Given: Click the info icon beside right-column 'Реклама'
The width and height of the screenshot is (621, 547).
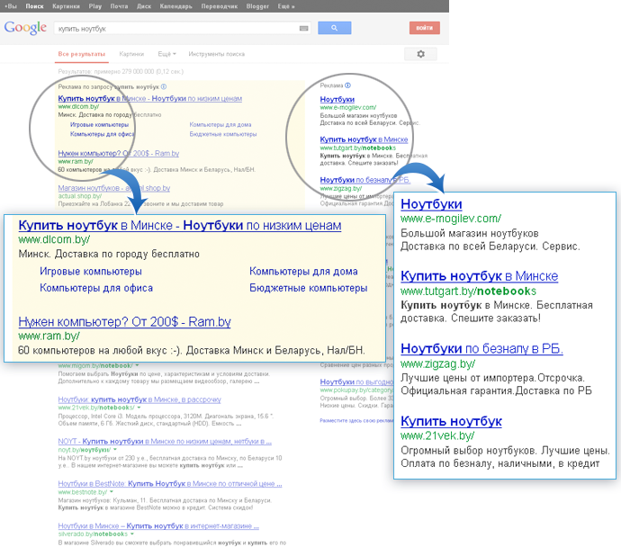Looking at the screenshot, I should 347,85.
